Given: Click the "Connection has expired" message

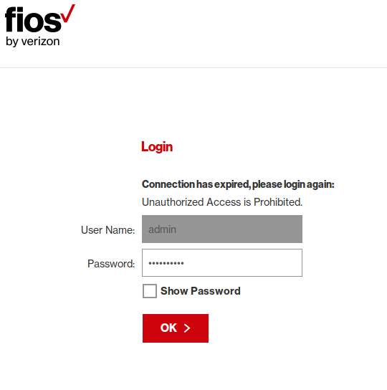Looking at the screenshot, I should tap(238, 184).
